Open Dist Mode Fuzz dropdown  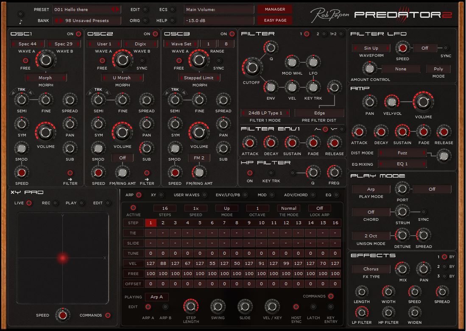(x=402, y=153)
